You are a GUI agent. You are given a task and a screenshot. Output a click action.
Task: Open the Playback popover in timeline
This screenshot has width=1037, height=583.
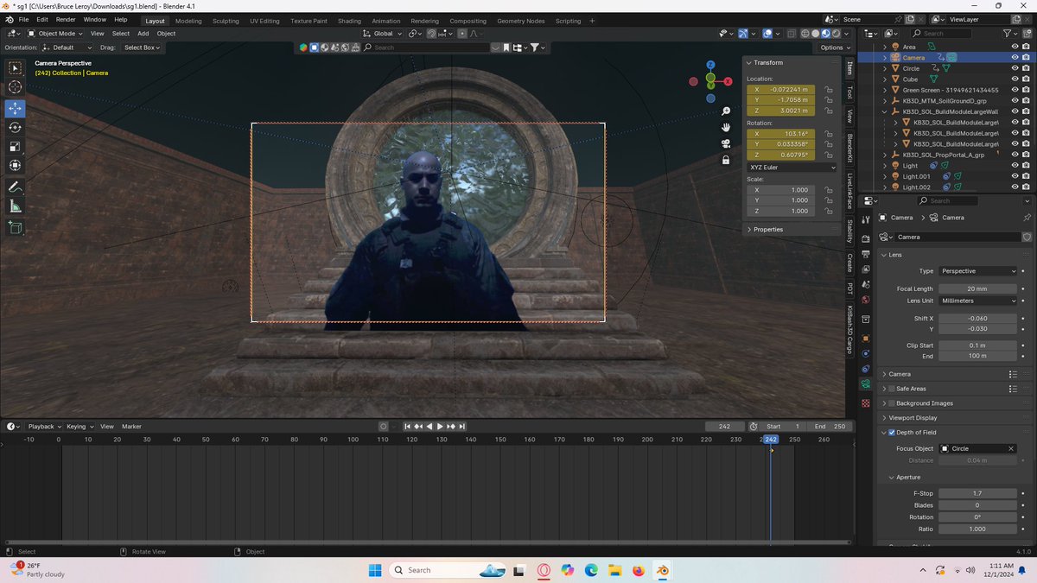pos(43,427)
